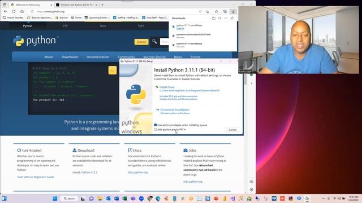This screenshot has height=203, width=362.
Task: Click the python.org search input field
Action: [164, 42]
